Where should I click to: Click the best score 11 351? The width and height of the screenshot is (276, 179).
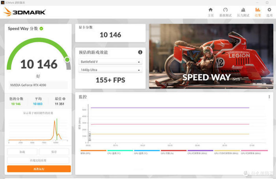point(60,104)
